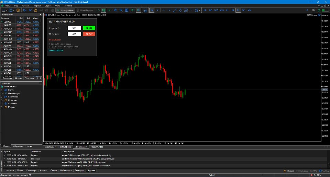
Task: Open the USDJPY,M30 chart tab
Action: point(97,147)
